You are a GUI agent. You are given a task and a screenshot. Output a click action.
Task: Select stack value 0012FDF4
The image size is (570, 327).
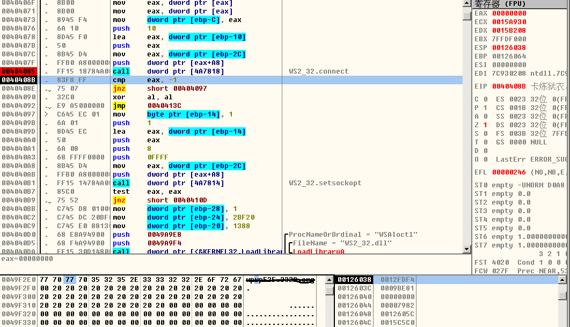(x=397, y=280)
